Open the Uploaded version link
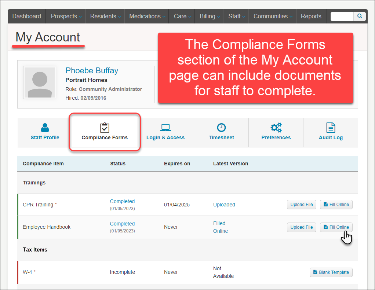Screen dimensions: 375x290 (224, 205)
